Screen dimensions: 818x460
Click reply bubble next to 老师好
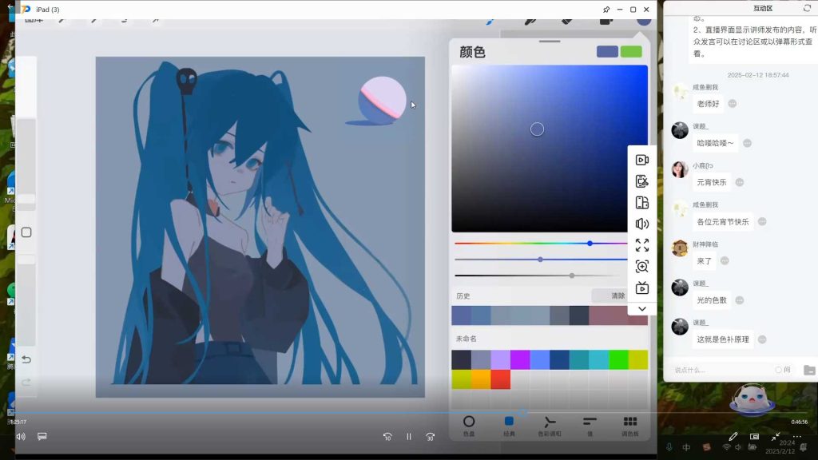point(733,104)
